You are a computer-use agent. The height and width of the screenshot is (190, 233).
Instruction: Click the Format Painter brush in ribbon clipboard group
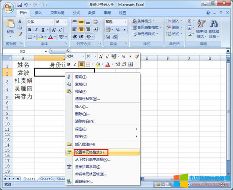coord(20,34)
